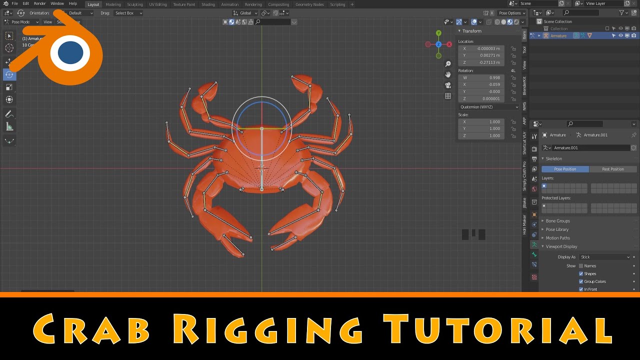Open the View Layer properties icon
640x360 pixels.
(534, 169)
